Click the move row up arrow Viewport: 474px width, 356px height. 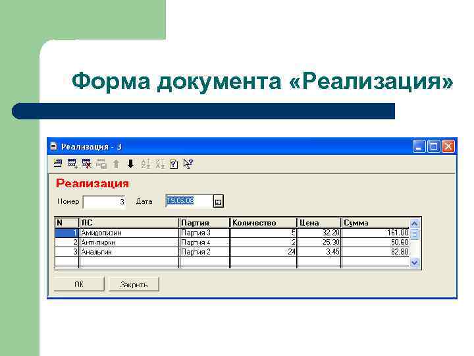pyautogui.click(x=116, y=163)
